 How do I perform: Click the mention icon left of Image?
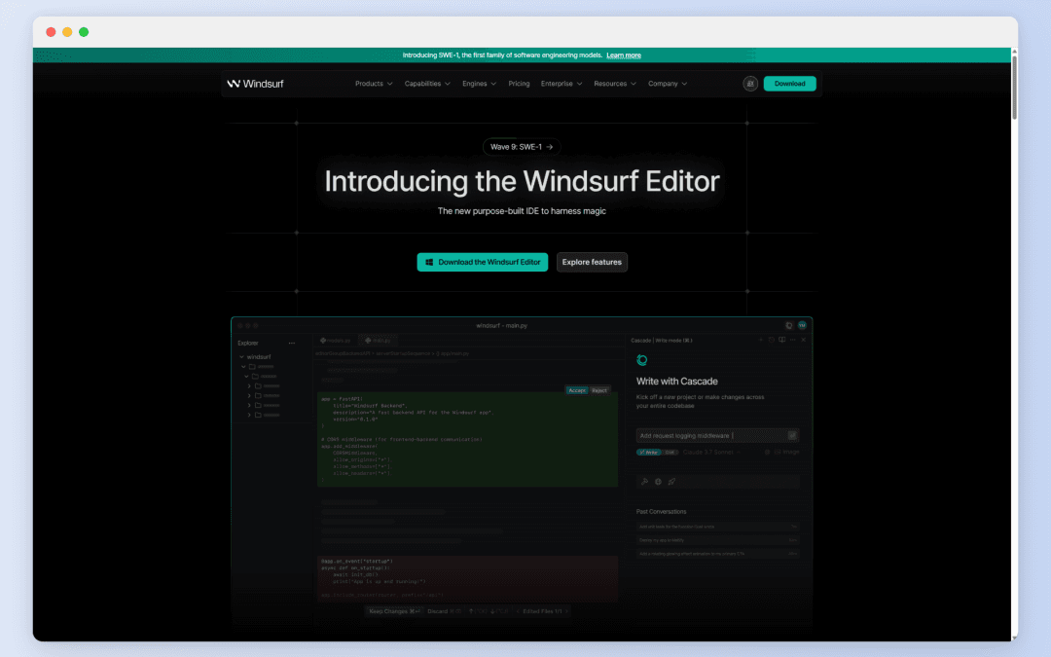(767, 452)
